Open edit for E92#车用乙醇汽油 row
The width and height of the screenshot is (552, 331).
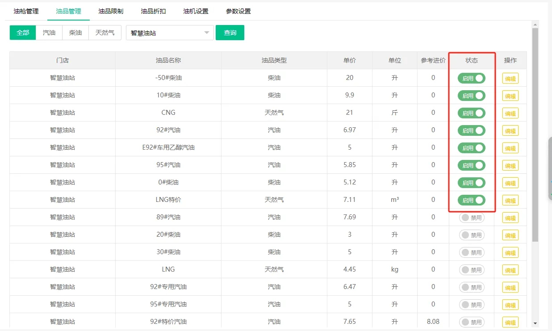point(510,148)
